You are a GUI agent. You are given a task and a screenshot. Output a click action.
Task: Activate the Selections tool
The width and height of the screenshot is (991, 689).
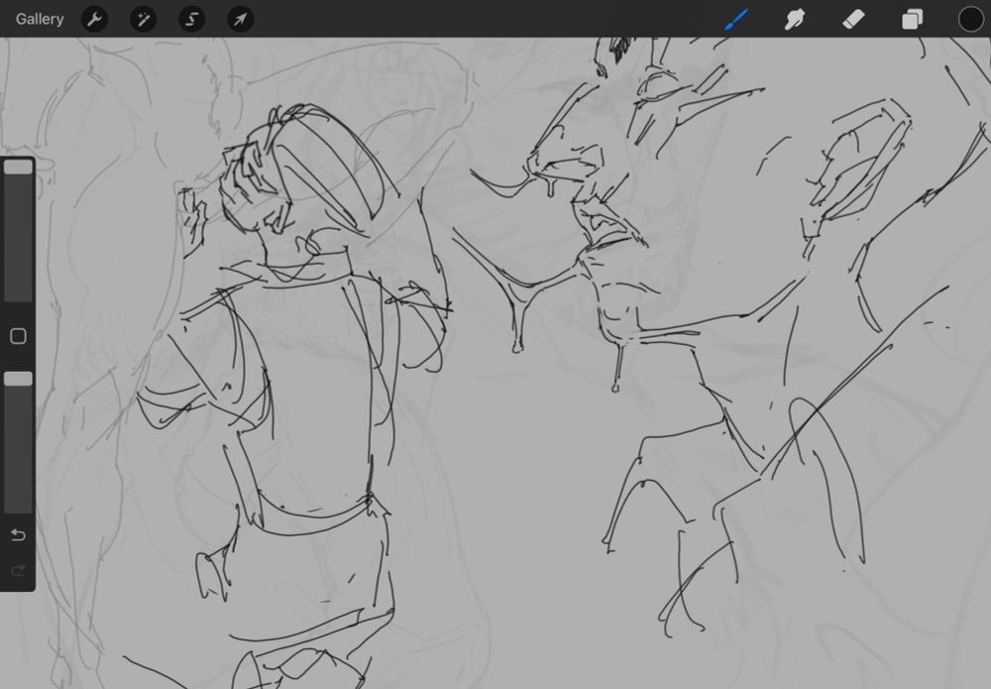pos(191,19)
